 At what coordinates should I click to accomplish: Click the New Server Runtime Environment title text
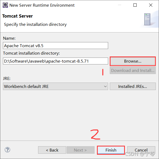click(42, 5)
